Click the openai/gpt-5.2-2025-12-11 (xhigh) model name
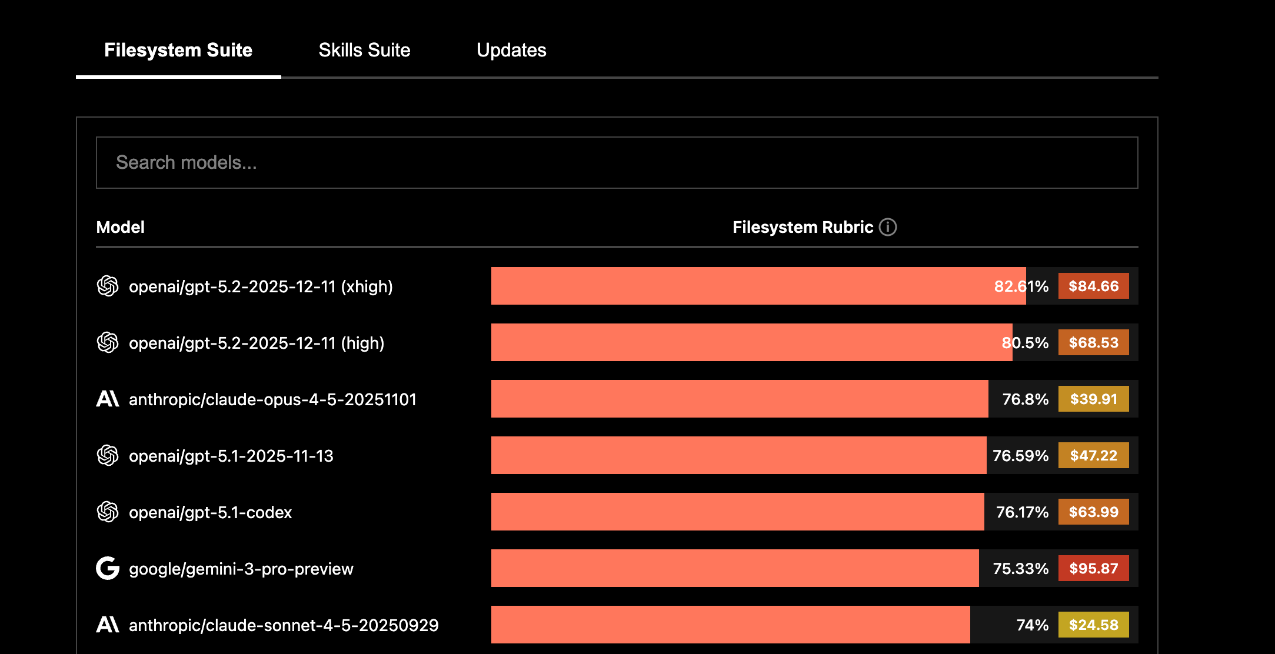This screenshot has width=1275, height=654. point(261,286)
